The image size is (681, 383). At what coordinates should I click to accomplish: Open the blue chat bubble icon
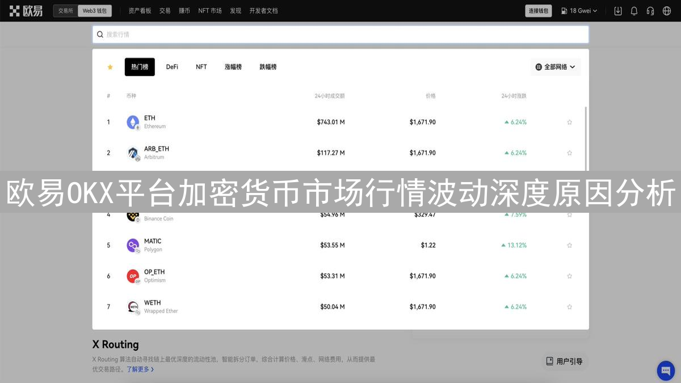pyautogui.click(x=666, y=371)
